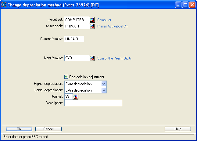
Task: Click into the New formula field
Action: coord(77,58)
